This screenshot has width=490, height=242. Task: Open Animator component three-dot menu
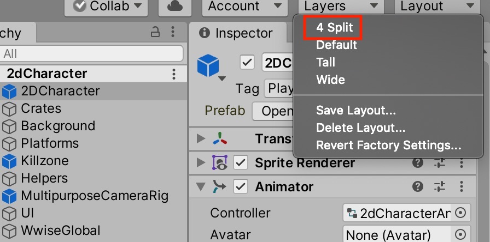461,187
